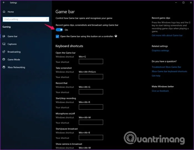The height and width of the screenshot is (150, 194).
Task: Click the search magnifier in Find a setting
Action: pyautogui.click(x=47, y=19)
